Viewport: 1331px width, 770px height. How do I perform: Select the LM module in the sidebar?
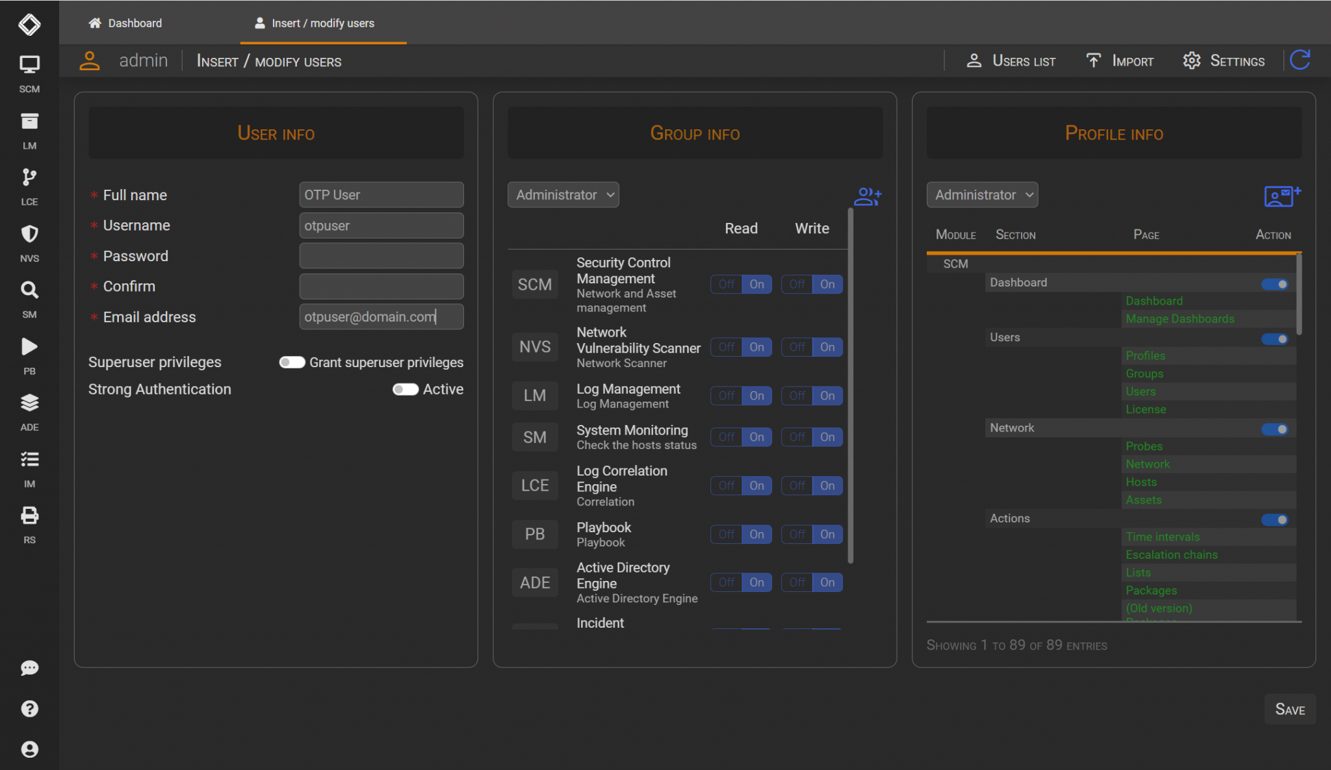(x=29, y=122)
